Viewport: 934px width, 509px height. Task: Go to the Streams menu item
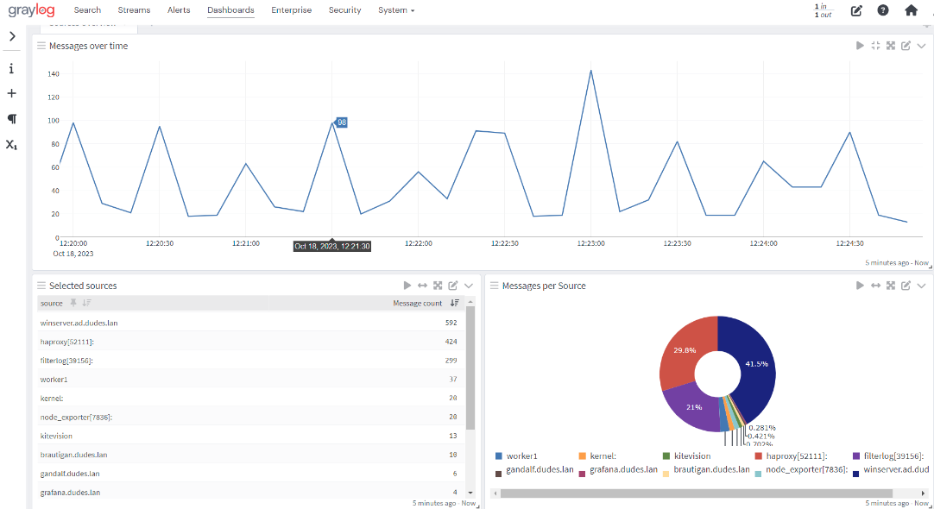(134, 10)
